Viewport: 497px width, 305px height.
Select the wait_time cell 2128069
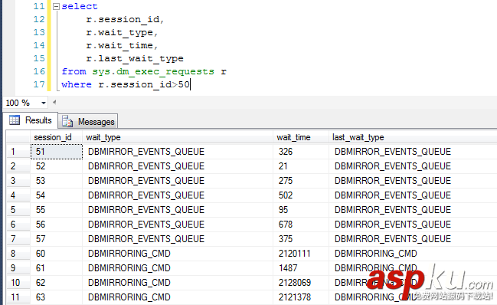pos(301,283)
